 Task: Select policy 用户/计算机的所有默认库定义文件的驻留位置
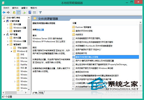(x=93, y=61)
